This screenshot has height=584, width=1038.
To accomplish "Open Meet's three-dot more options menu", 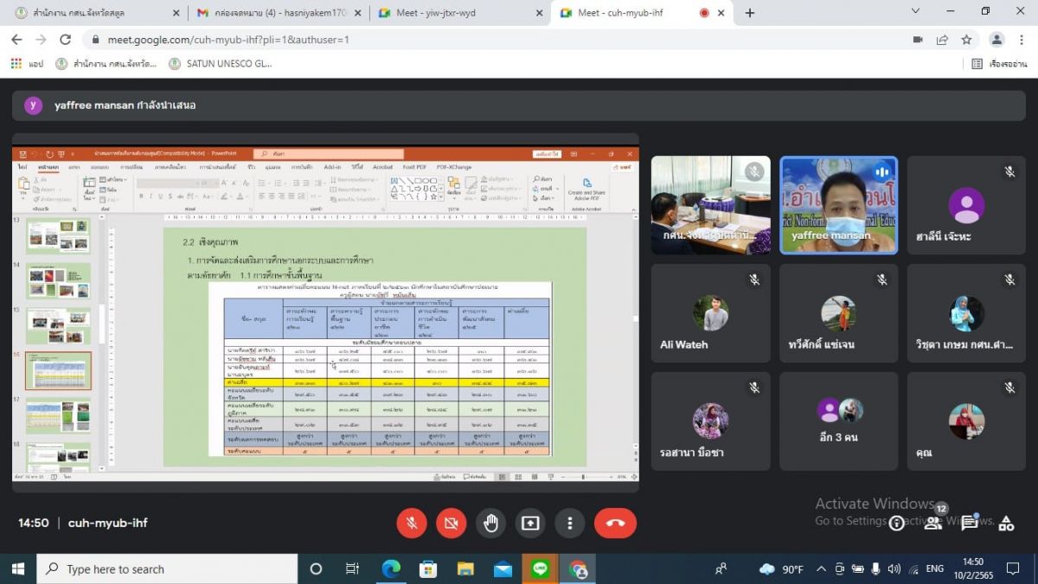I will pos(569,523).
